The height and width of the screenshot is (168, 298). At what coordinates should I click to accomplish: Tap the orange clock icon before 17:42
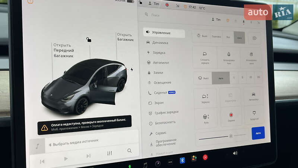coord(185,7)
